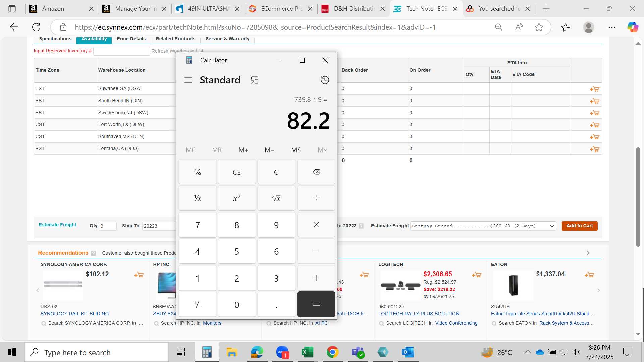Viewport: 644px width, 362px height.
Task: Add Synology rail kit to cart icon
Action: (x=139, y=275)
